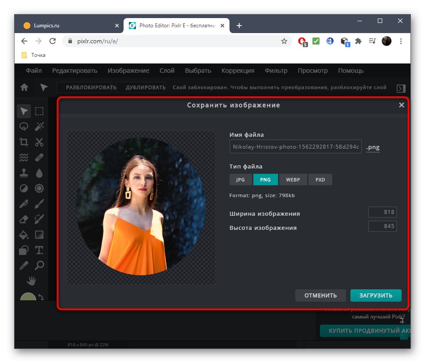Pick the Pen drawing tool

click(24, 204)
